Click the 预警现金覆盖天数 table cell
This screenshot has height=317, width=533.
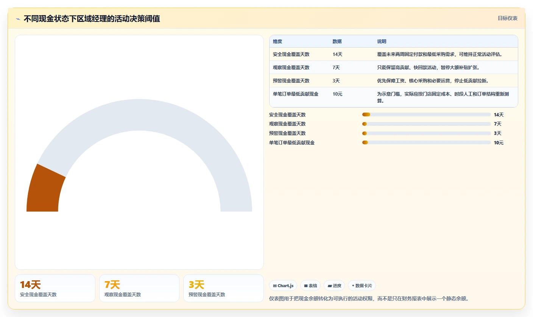pyautogui.click(x=291, y=81)
